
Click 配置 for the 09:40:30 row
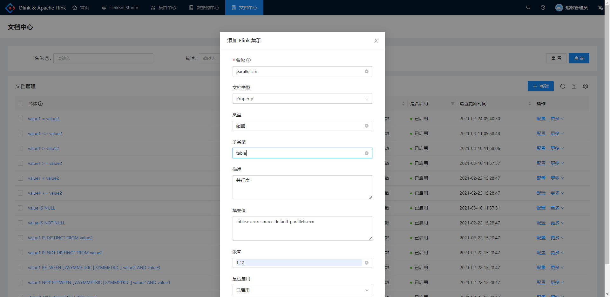(x=541, y=119)
